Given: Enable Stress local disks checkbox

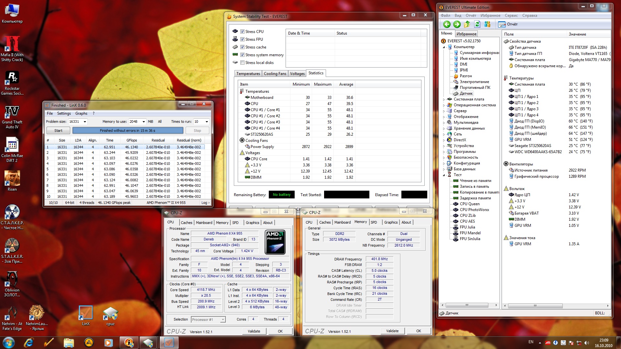Looking at the screenshot, I should click(242, 63).
